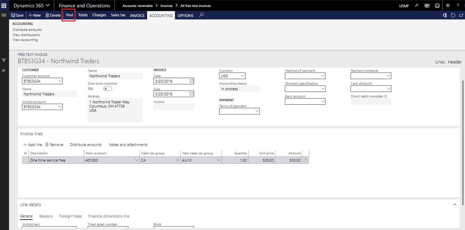Image resolution: width=465 pixels, height=230 pixels.
Task: Open the Totals action menu
Action: point(83,15)
